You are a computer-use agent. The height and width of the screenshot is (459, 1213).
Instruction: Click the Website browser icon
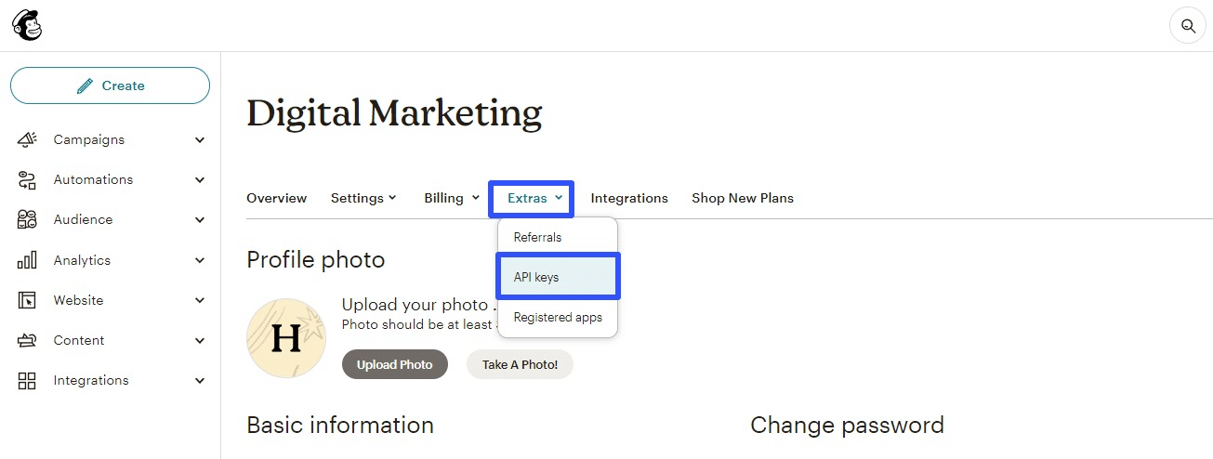pos(27,300)
